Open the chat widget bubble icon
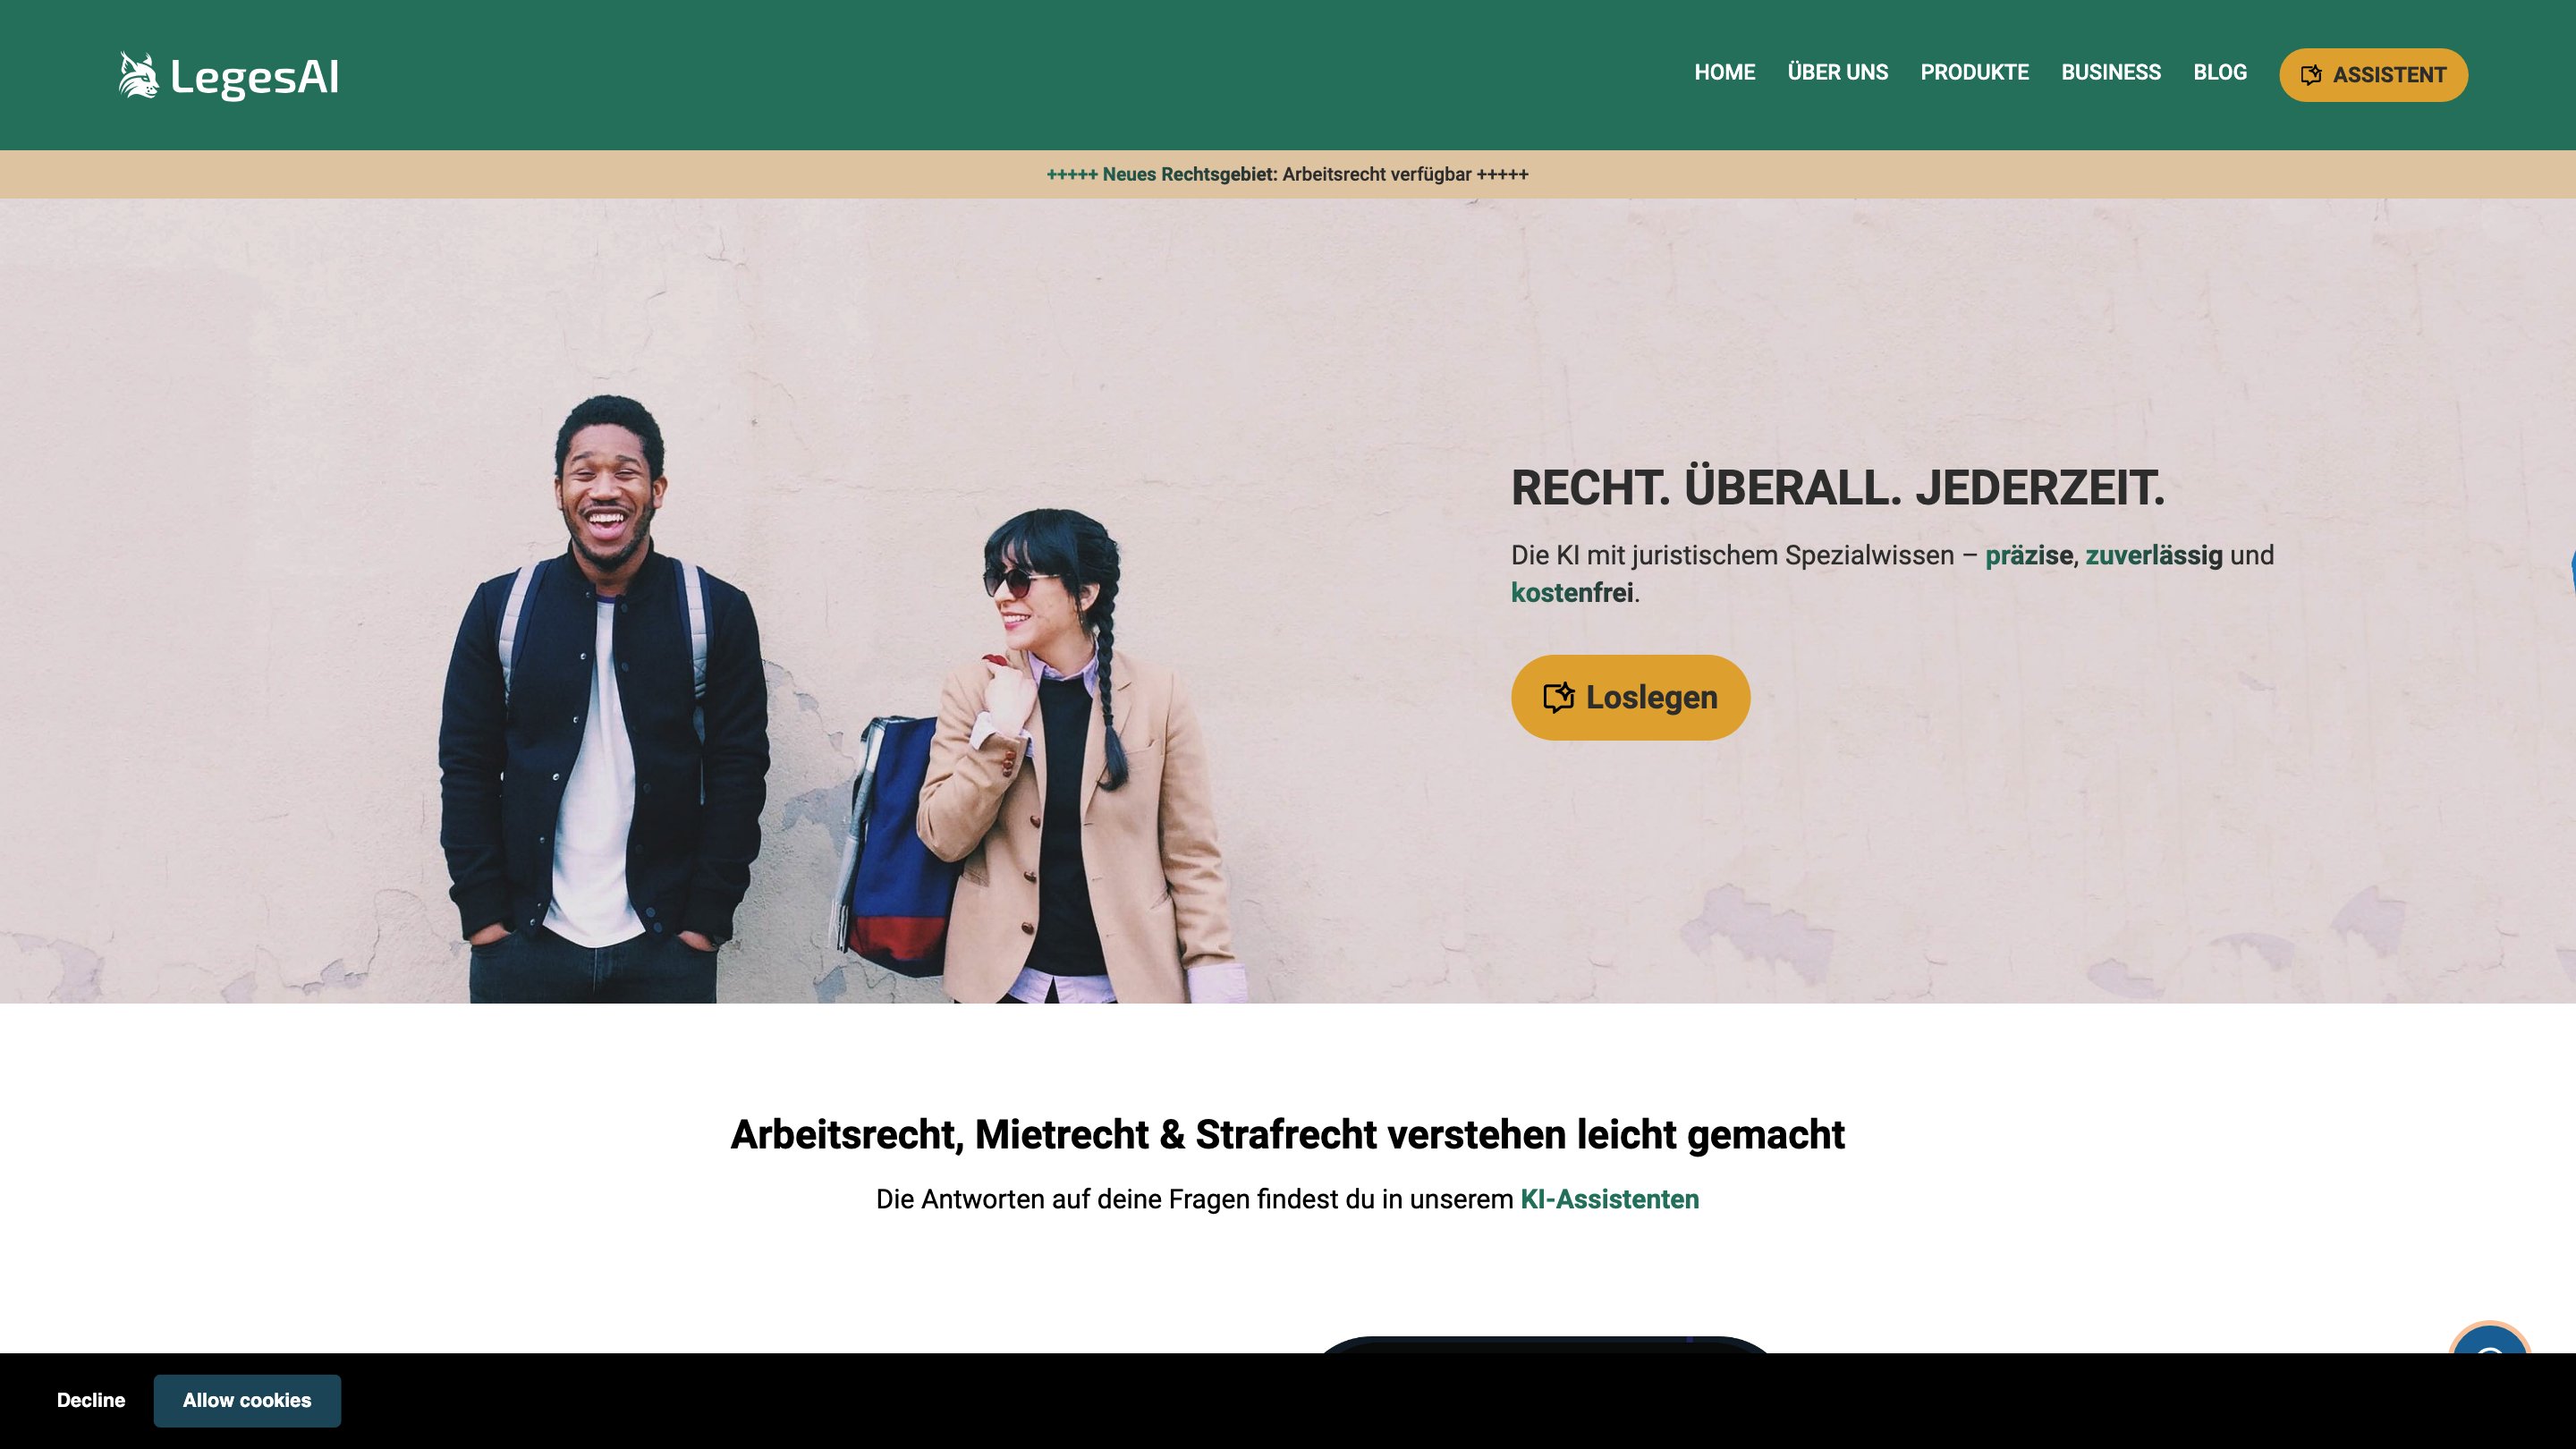 point(2489,1340)
